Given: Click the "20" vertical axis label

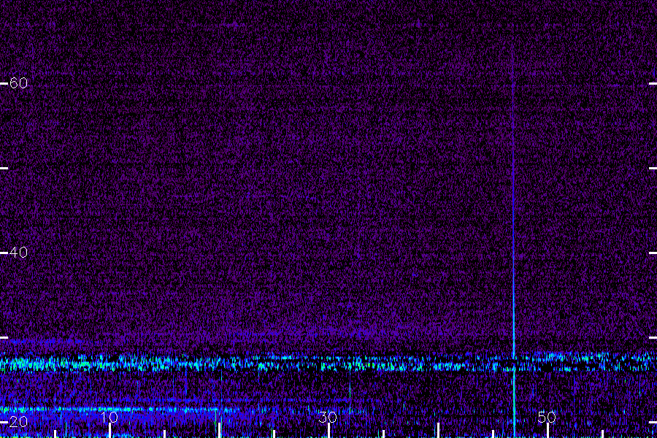Looking at the screenshot, I should click(x=18, y=422).
